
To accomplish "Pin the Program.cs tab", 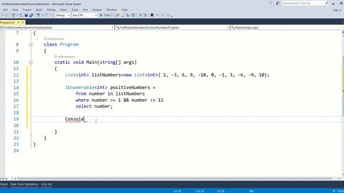I will click(x=19, y=23).
